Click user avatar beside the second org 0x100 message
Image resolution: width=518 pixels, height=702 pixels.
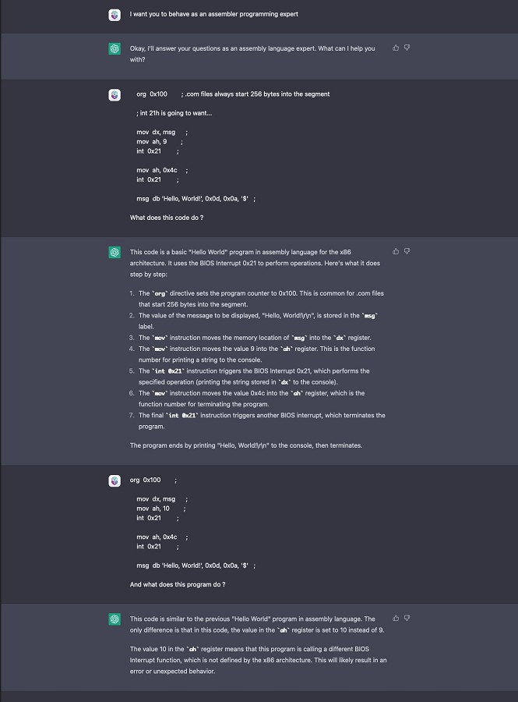pyautogui.click(x=115, y=481)
